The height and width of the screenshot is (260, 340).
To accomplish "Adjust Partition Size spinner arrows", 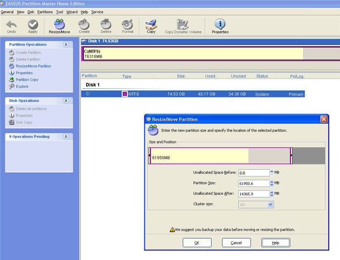I will [272, 183].
